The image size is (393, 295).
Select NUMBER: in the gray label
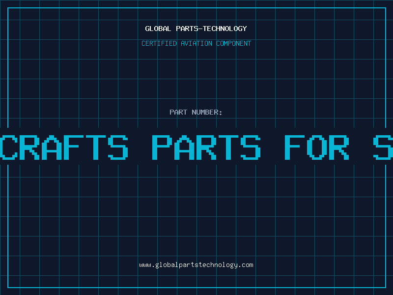[207, 112]
